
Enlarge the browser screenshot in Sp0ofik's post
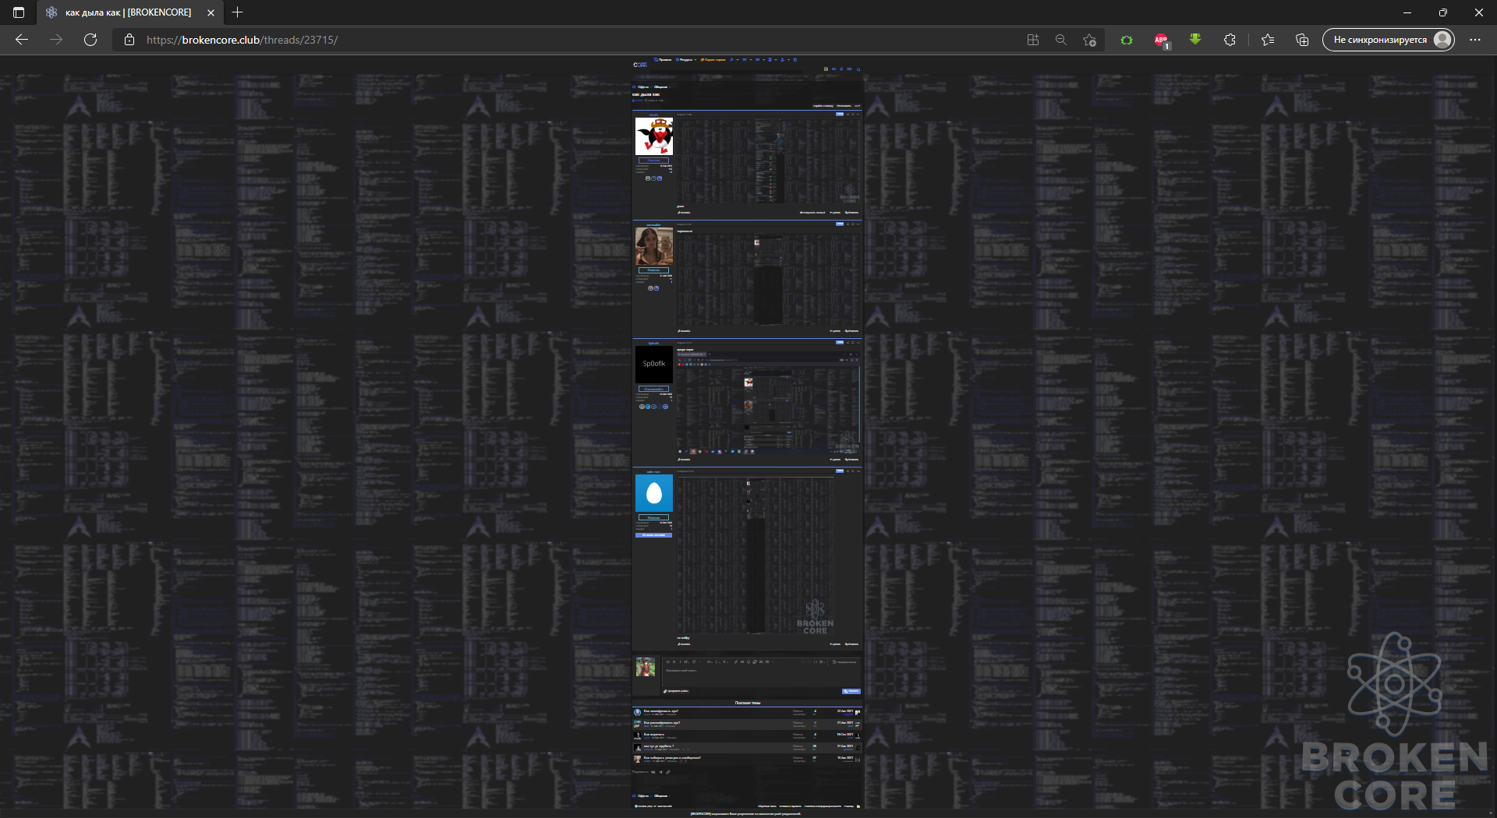768,404
